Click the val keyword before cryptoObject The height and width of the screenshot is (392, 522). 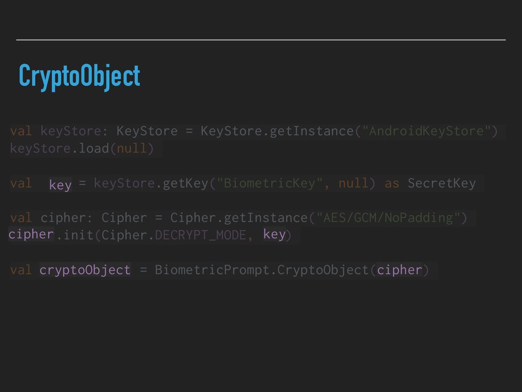[20, 270]
